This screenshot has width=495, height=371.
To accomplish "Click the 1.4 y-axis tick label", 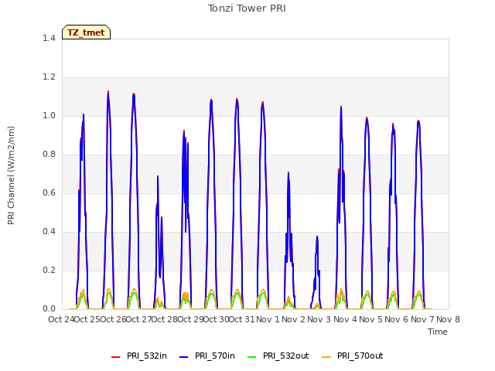I will coord(49,38).
